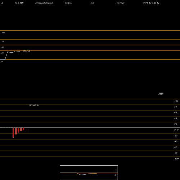Click the RSI value label 25.53
This screenshot has height=180, width=180.
tap(27, 51)
